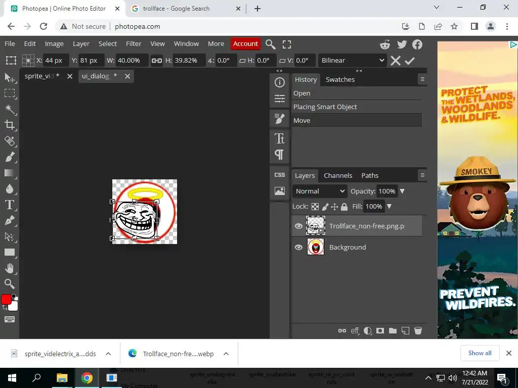Toggle lock all padlock icon
The image size is (518, 388).
coord(344,207)
